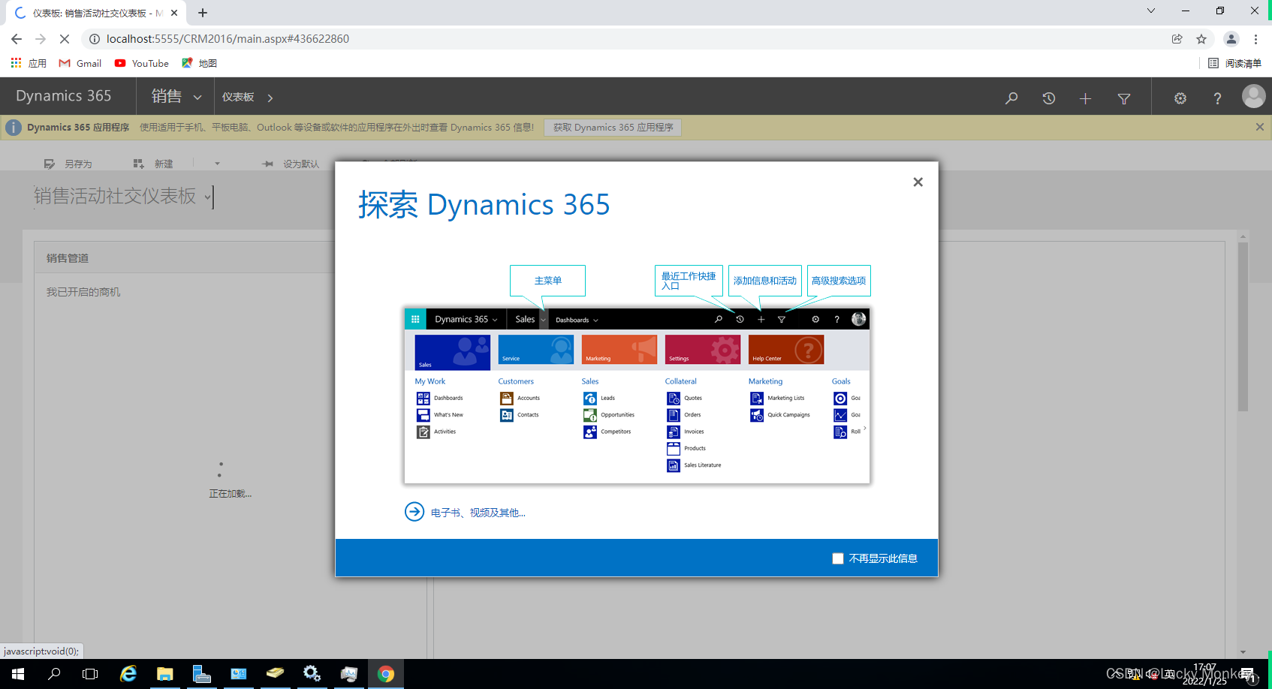
Task: Click the tab search chevron
Action: tap(1150, 11)
